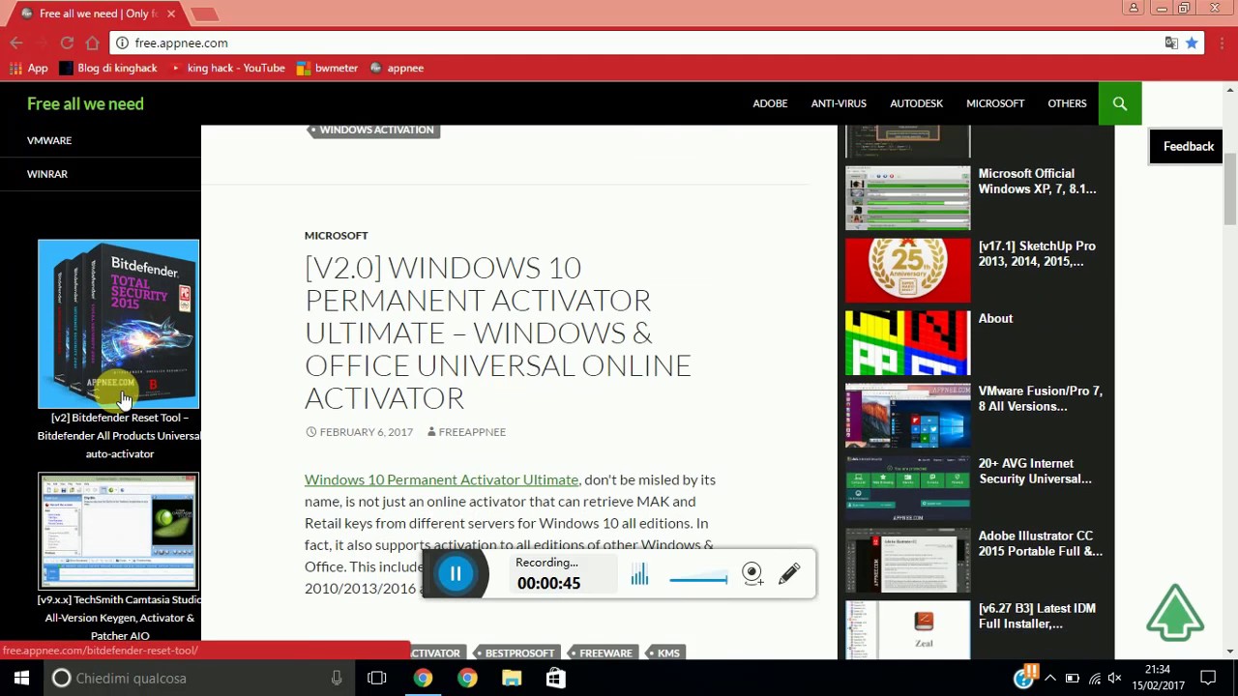Open the About sidebar link
1238x696 pixels.
[x=995, y=318]
